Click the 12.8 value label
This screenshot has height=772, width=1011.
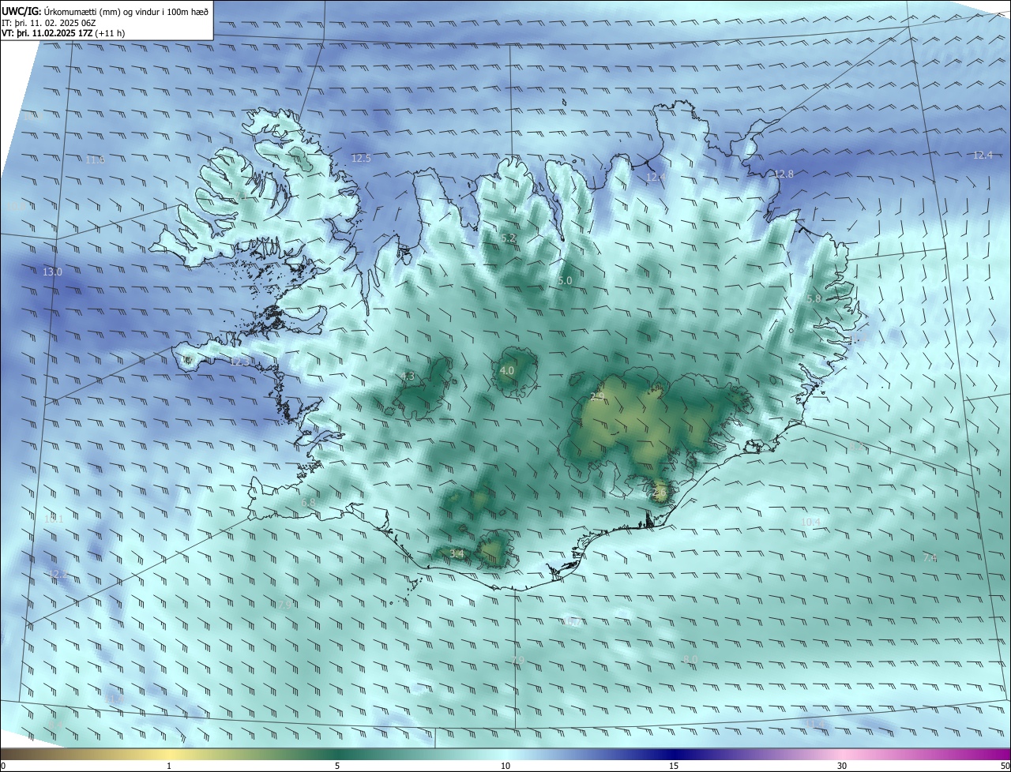(x=784, y=174)
